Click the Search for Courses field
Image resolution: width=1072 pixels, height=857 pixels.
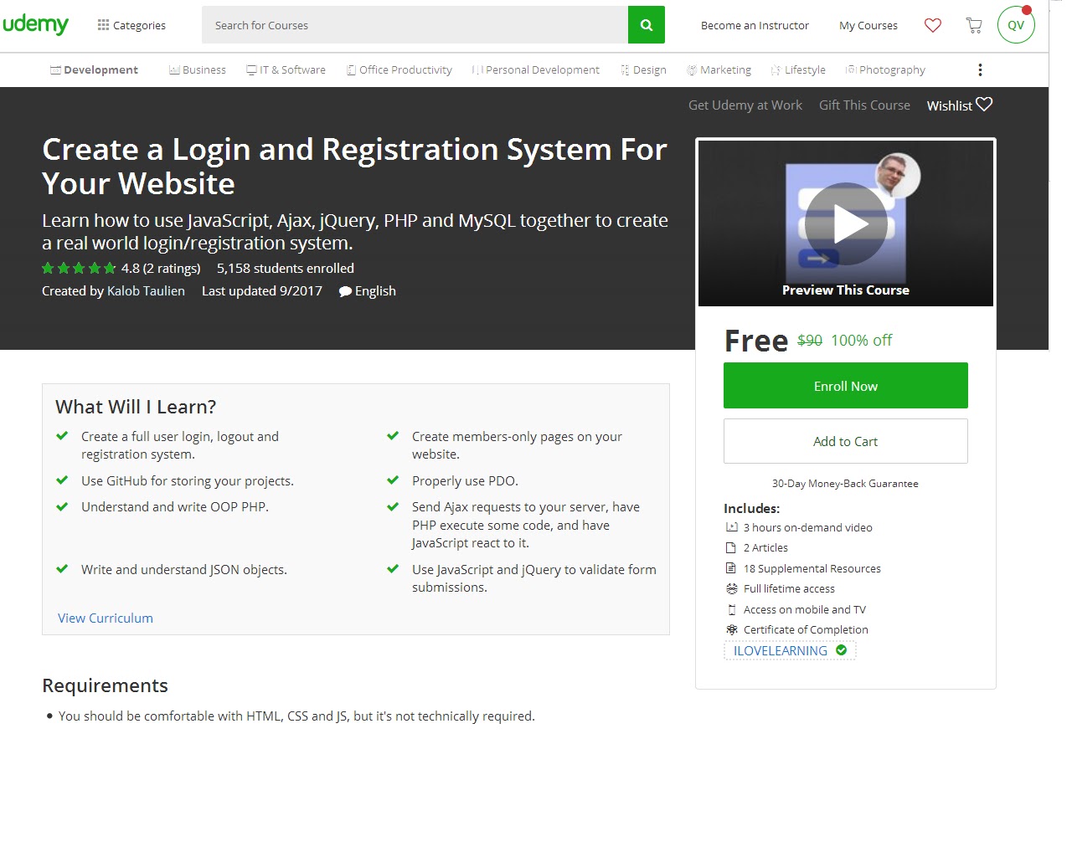click(415, 25)
